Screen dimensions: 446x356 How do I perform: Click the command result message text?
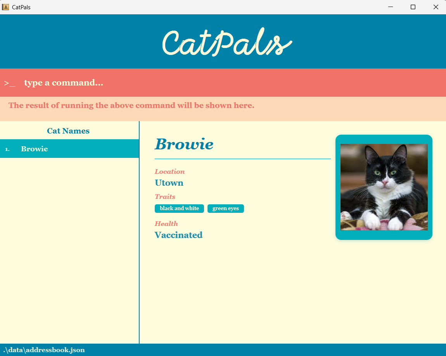click(x=131, y=105)
